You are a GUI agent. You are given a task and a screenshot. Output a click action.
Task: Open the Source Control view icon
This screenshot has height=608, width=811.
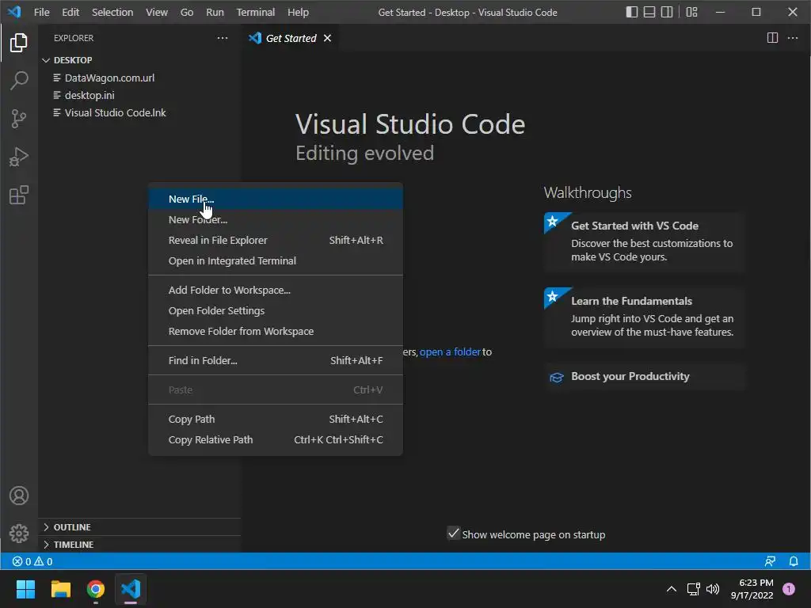pyautogui.click(x=19, y=119)
